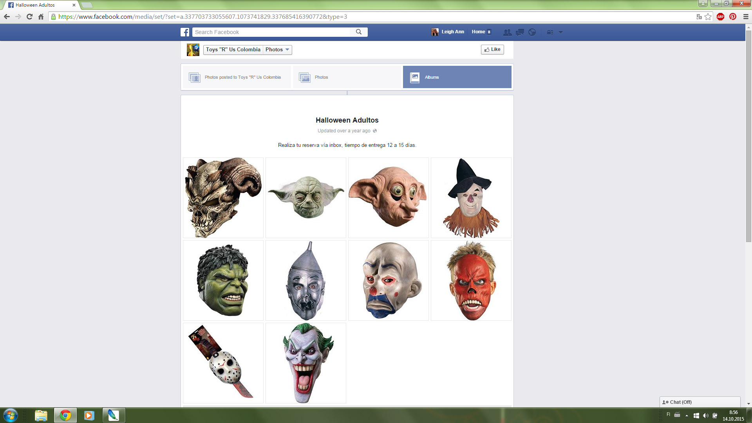Open privacy shortcuts icon
The image size is (752, 423).
(550, 32)
